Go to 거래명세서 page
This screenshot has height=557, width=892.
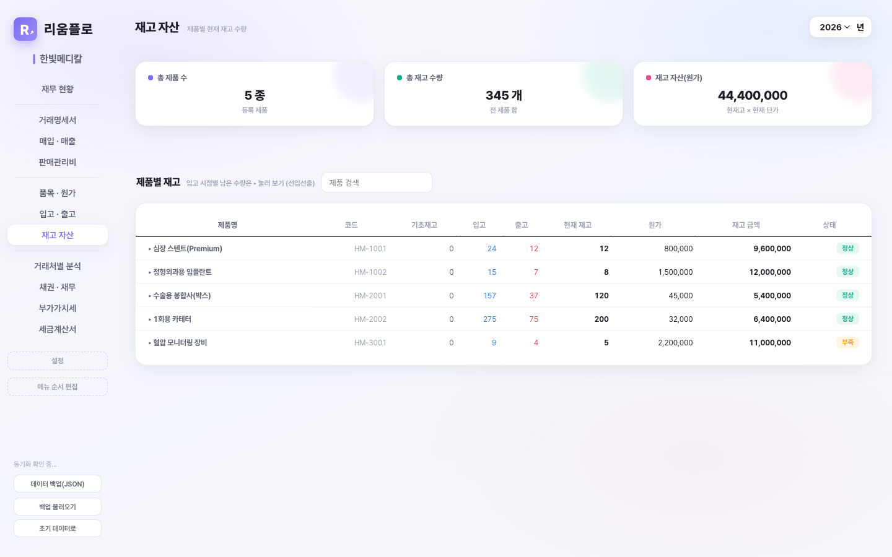(x=58, y=120)
